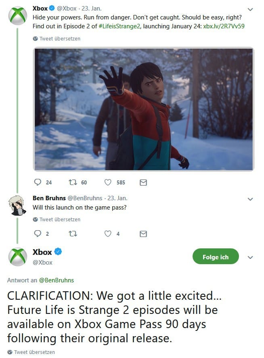264x358 pixels.
Task: Open Xbox logo avatar on the clarification tweet
Action: pyautogui.click(x=17, y=257)
